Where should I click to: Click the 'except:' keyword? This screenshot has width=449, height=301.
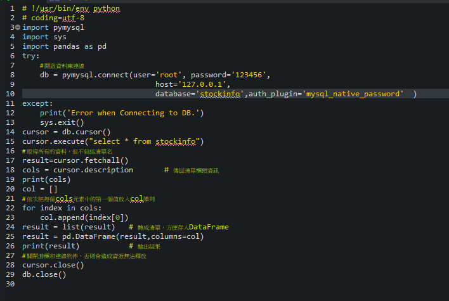[37, 103]
